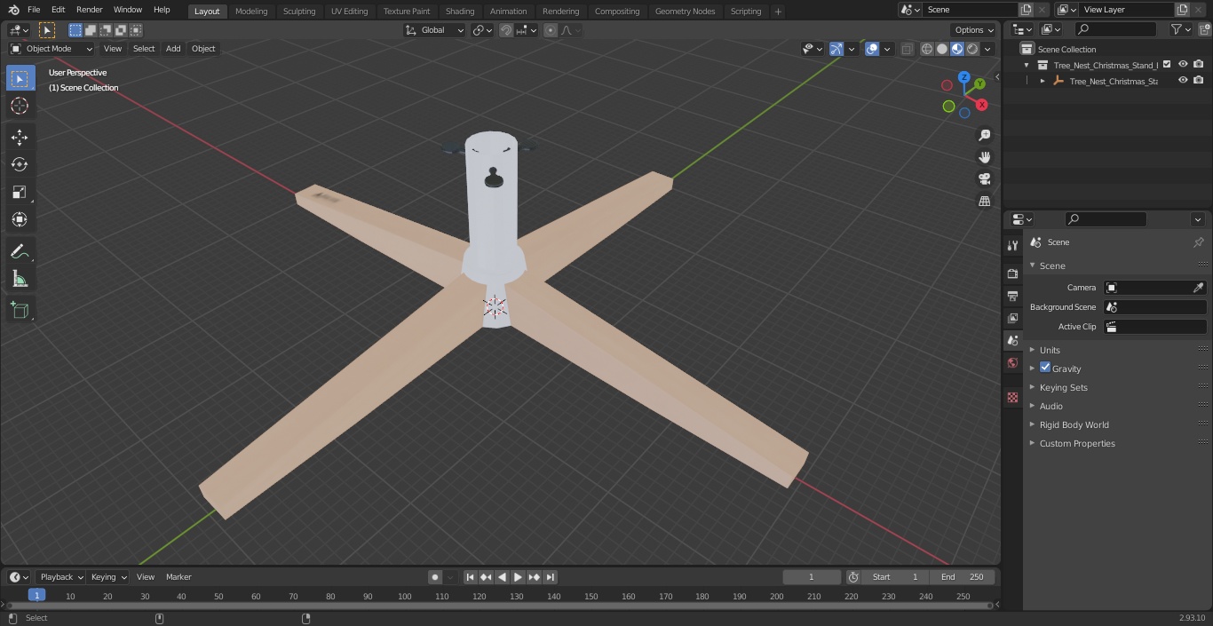Switch to the Modeling workspace tab
The image size is (1213, 626).
[251, 12]
